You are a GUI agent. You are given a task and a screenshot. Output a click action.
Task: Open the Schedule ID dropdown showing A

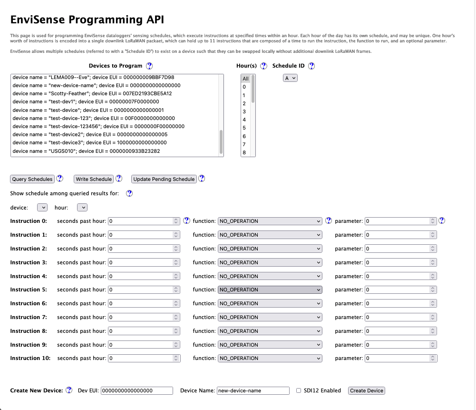[x=290, y=78]
